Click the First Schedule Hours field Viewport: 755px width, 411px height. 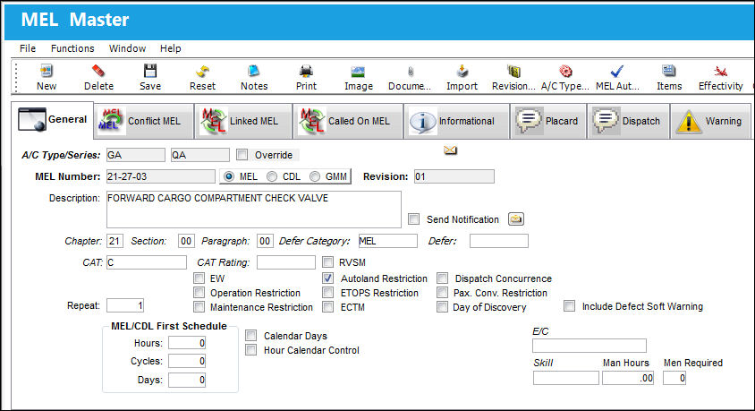(x=187, y=343)
